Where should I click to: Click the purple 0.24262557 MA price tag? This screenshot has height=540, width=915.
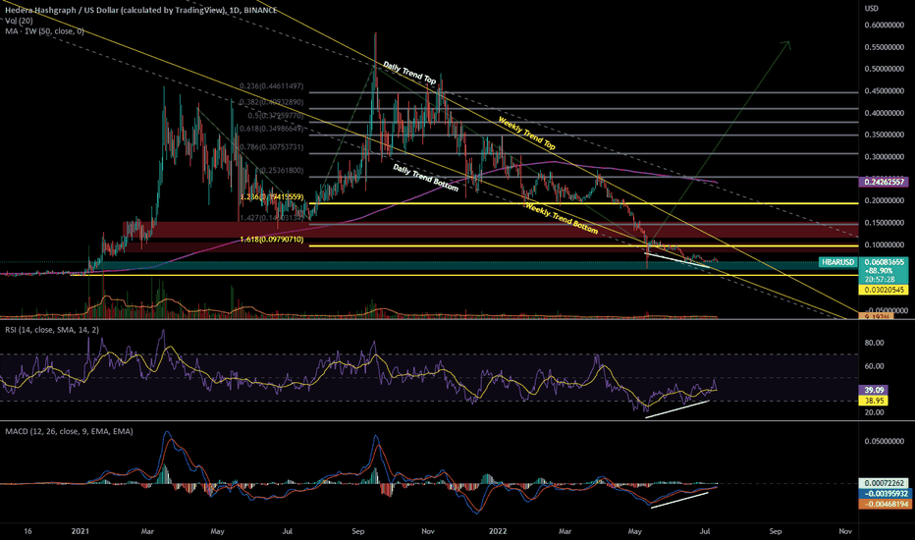pos(884,183)
